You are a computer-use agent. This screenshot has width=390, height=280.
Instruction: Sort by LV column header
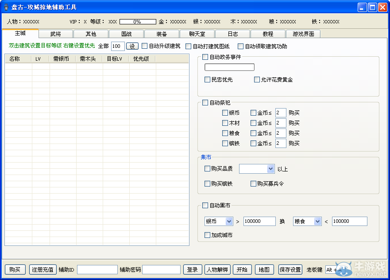(40, 59)
